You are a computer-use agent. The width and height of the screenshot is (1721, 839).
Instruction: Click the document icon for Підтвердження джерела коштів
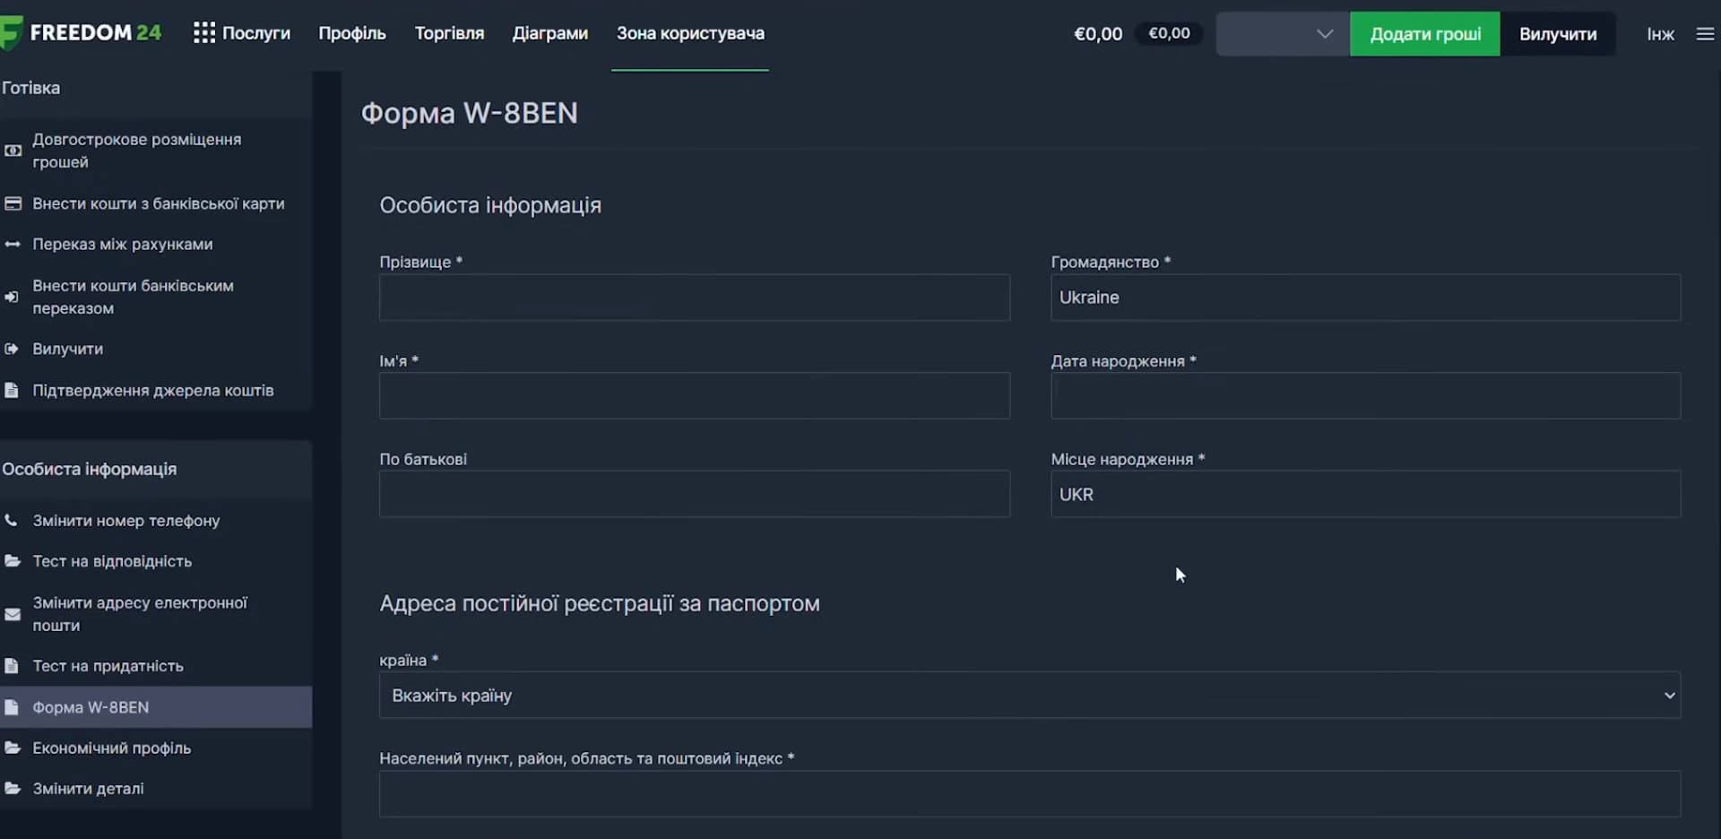click(x=12, y=390)
